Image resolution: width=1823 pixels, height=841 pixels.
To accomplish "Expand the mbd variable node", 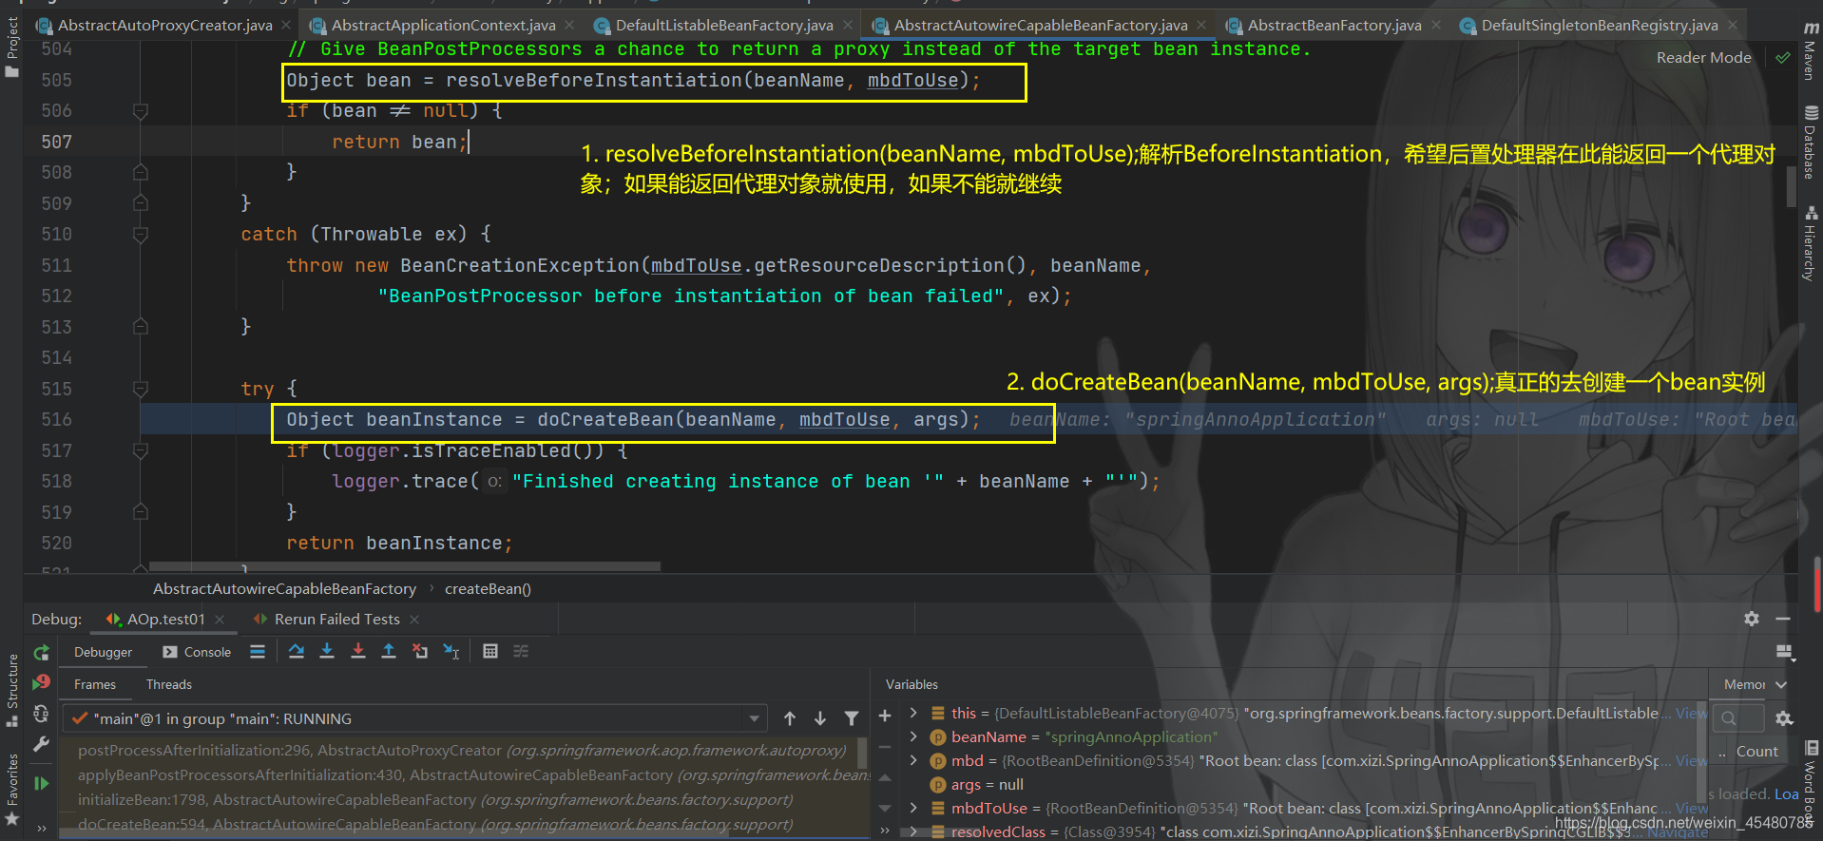I will [913, 760].
